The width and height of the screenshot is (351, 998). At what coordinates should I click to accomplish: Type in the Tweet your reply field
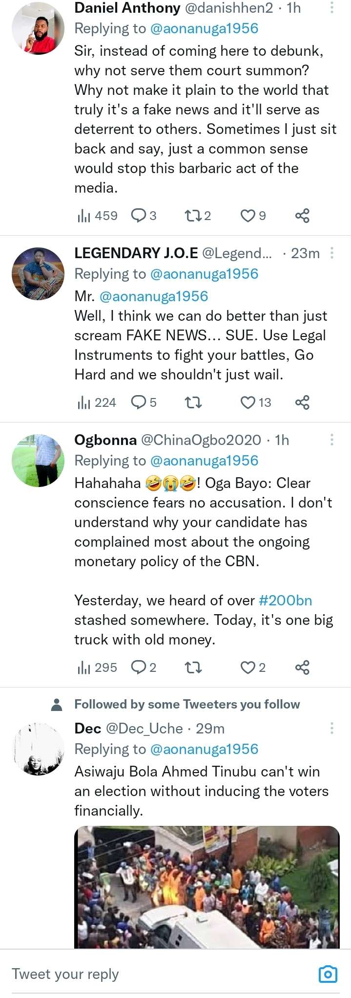point(146,974)
